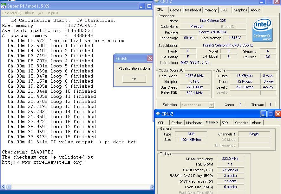Maximize the Super PI window

point(149,6)
